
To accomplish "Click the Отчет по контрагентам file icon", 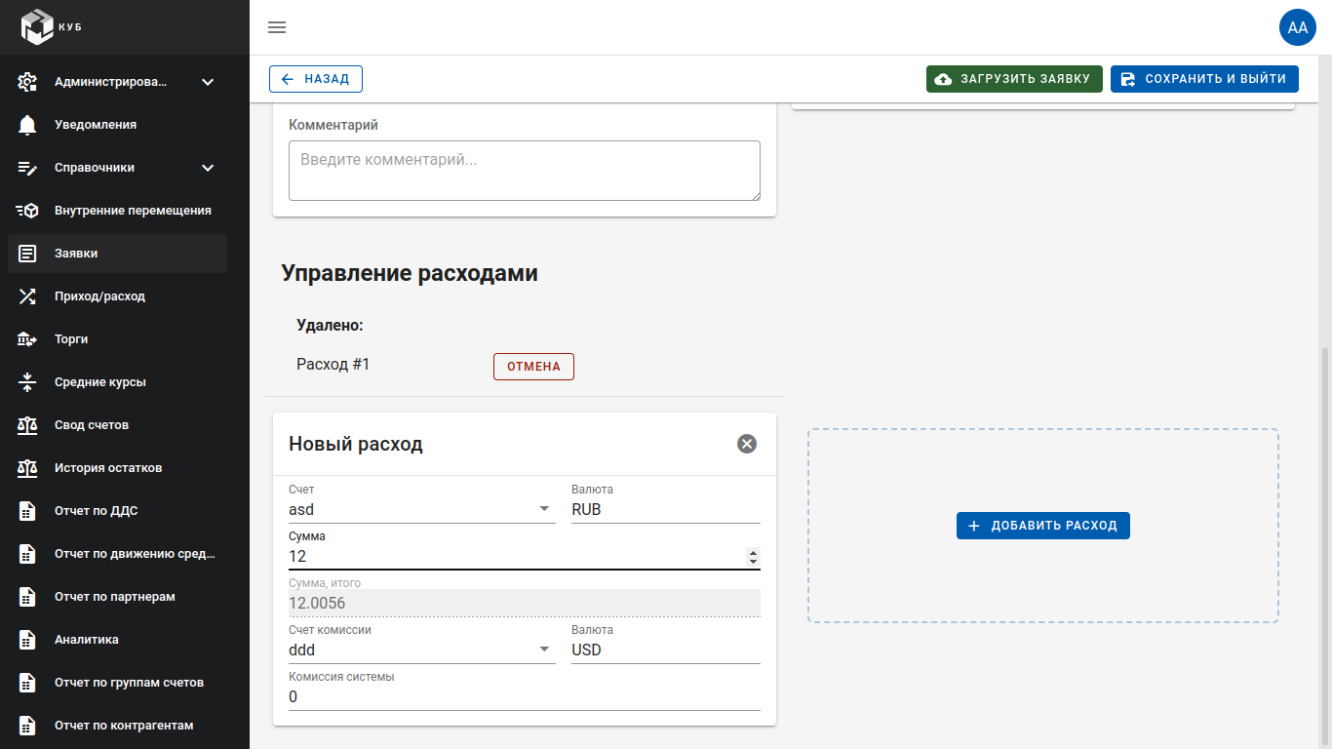I will pos(27,726).
